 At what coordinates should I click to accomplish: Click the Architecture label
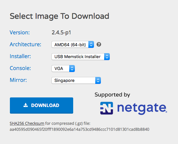(x=25, y=44)
